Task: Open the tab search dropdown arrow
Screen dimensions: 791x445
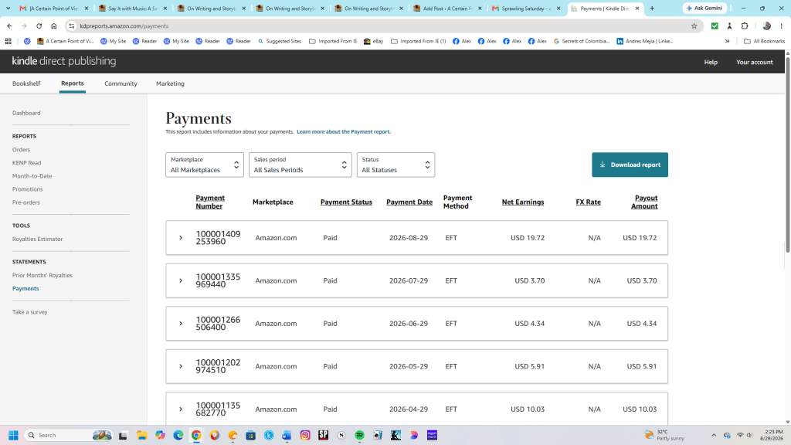Action: 8,8
